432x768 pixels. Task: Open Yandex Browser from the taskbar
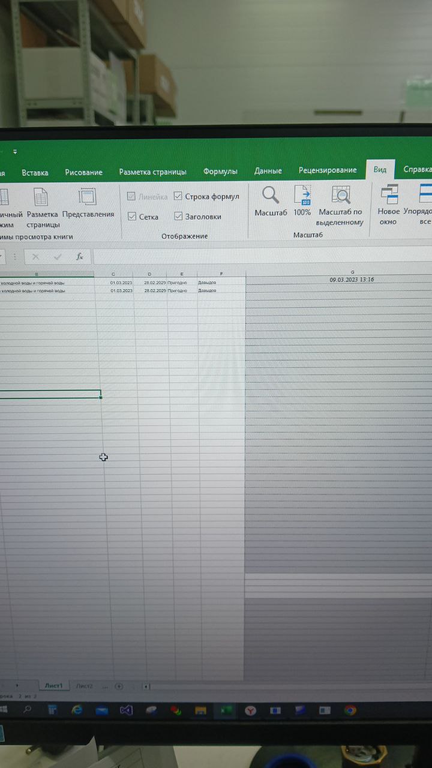coord(250,710)
